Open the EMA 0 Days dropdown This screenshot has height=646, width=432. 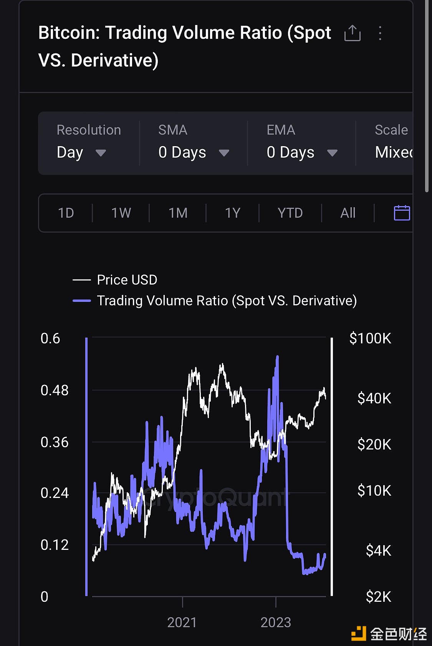click(x=302, y=152)
